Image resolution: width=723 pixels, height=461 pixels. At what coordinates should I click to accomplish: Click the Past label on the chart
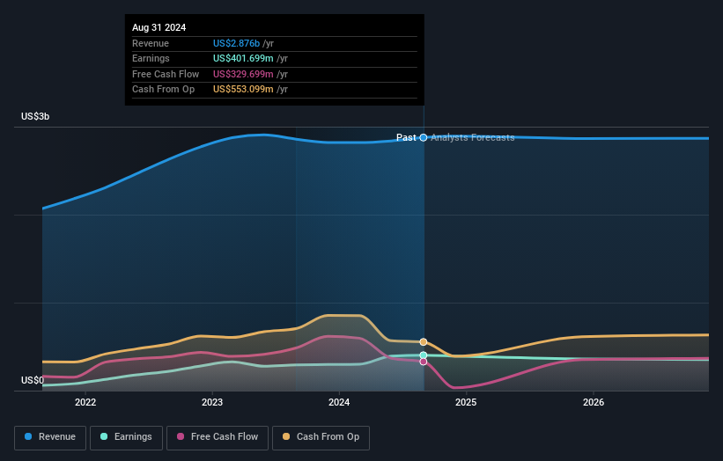click(x=406, y=138)
